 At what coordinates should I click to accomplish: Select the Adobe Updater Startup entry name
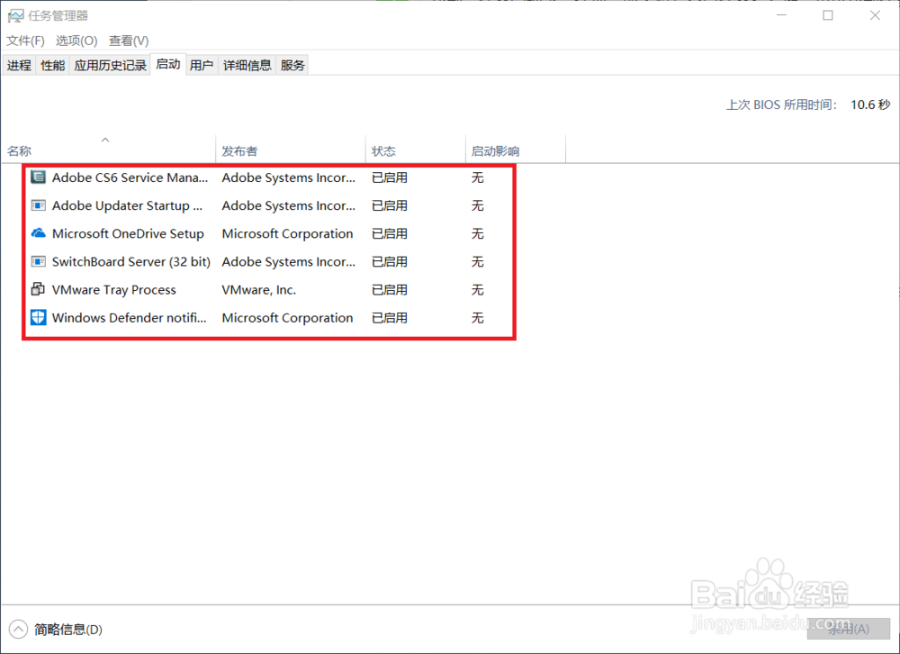pos(127,205)
